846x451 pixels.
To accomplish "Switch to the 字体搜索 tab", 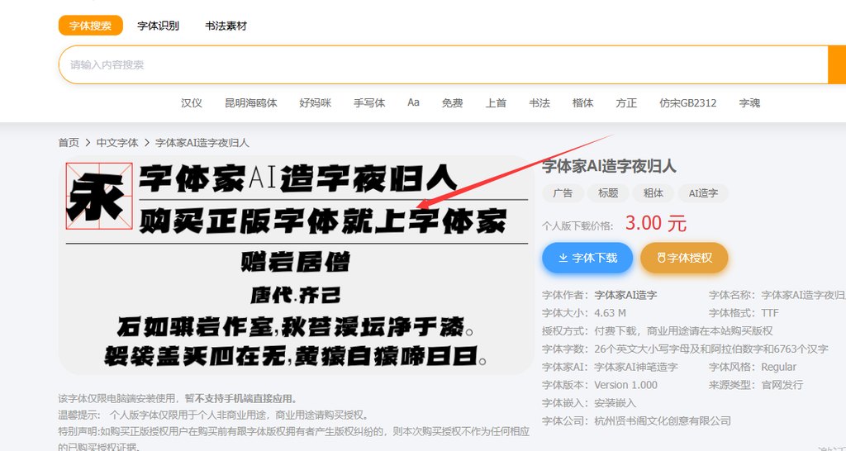I will click(x=91, y=26).
